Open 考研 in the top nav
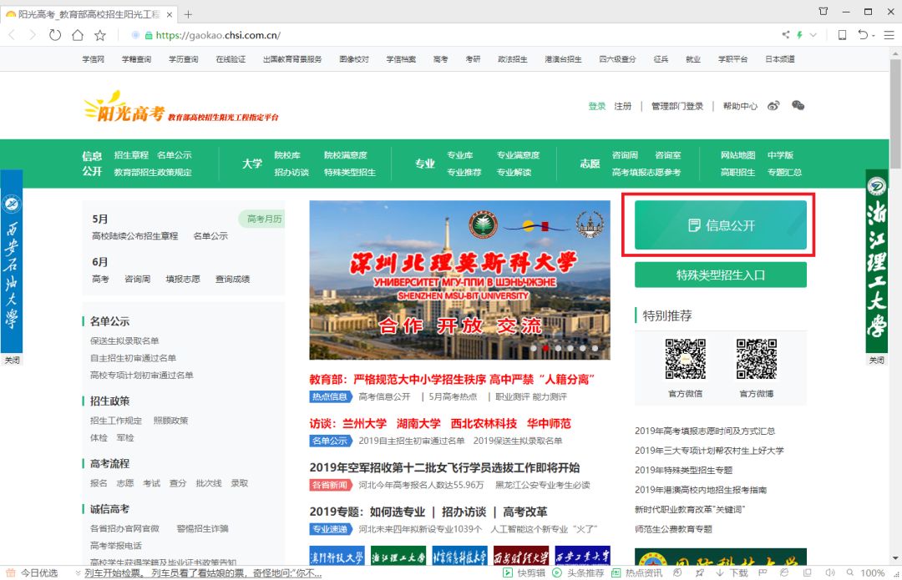Image resolution: width=902 pixels, height=580 pixels. [473, 59]
